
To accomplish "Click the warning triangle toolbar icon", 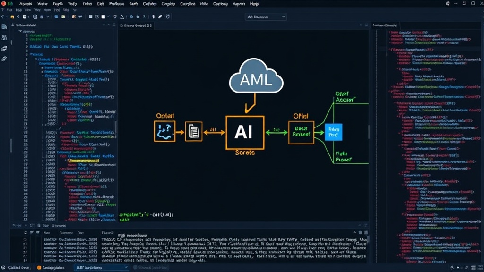I will [x=122, y=17].
